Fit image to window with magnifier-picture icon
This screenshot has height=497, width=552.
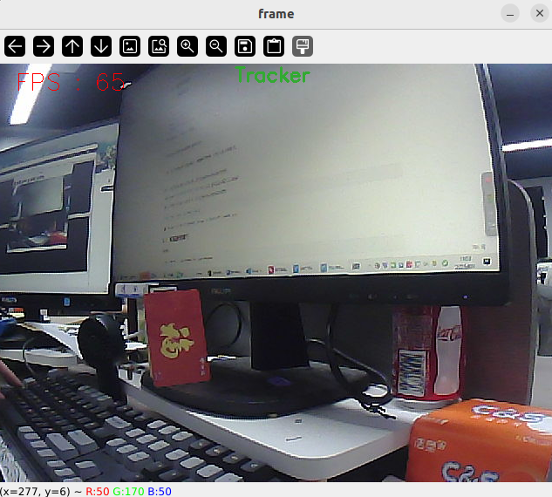tap(159, 46)
